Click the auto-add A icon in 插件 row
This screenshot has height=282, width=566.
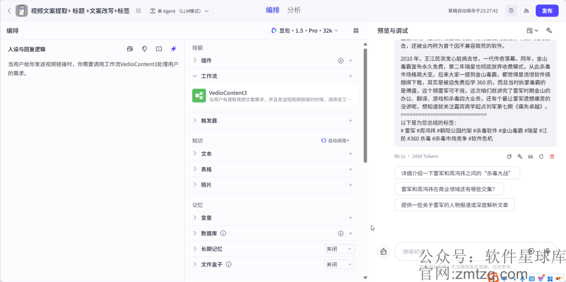[340, 61]
